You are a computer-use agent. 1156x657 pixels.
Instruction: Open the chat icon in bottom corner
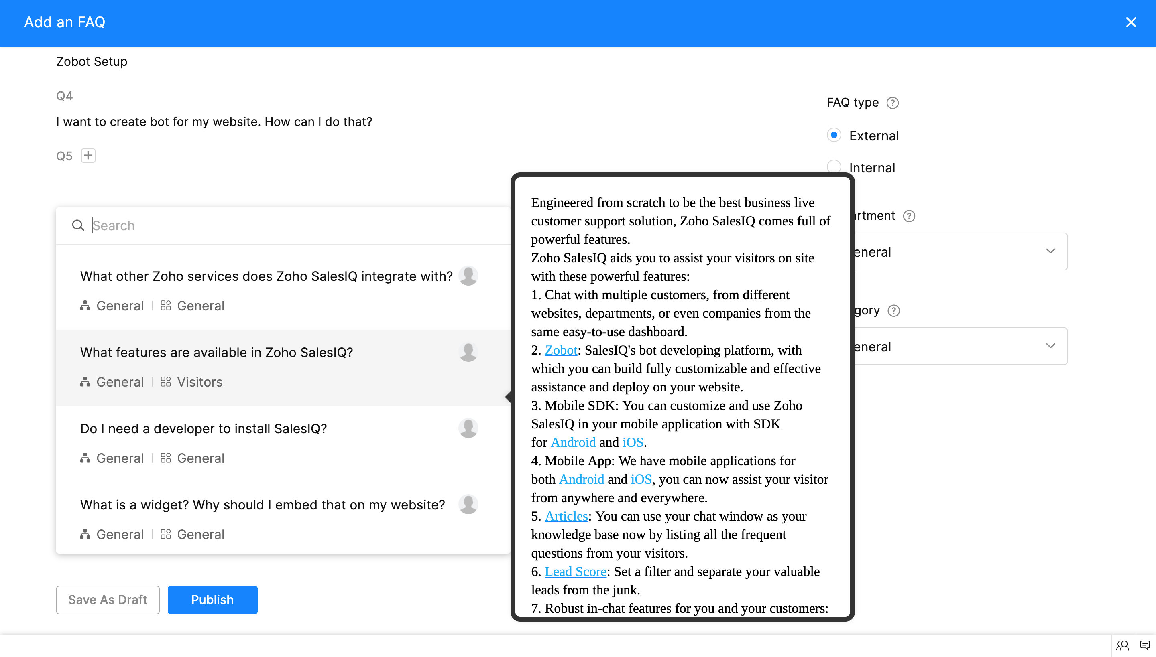click(x=1145, y=645)
